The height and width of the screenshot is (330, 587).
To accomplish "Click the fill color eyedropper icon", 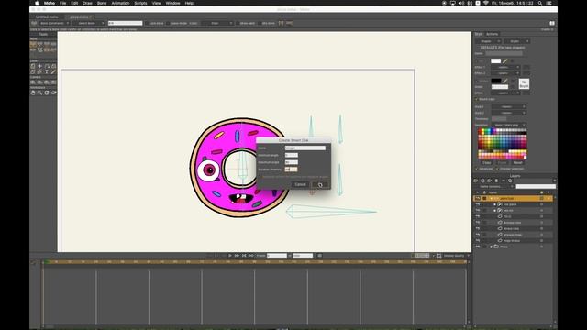I will [x=505, y=61].
